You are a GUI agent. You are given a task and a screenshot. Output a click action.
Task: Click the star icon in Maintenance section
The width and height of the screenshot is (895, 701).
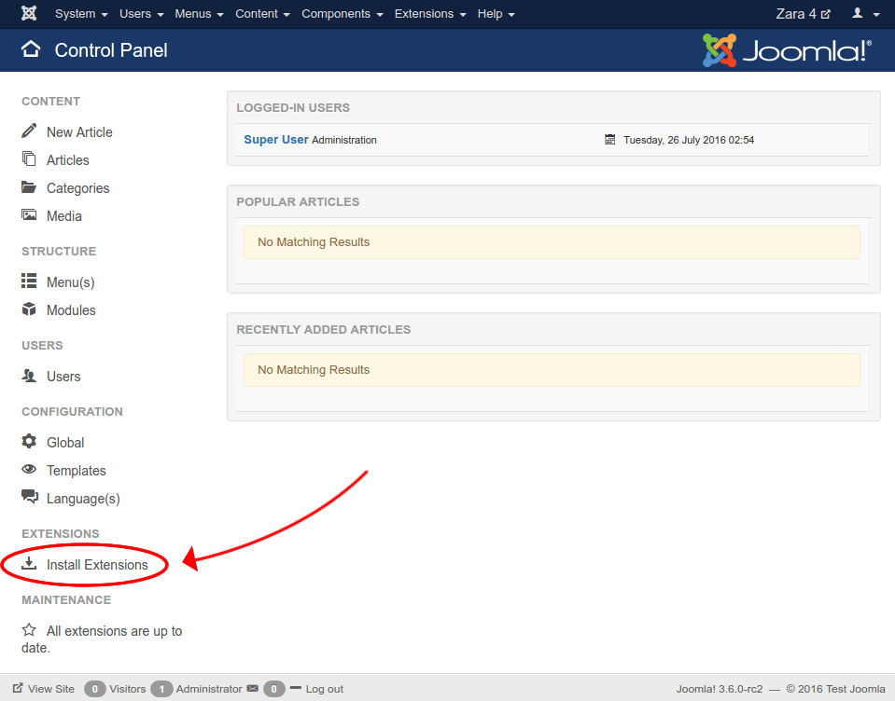(29, 629)
